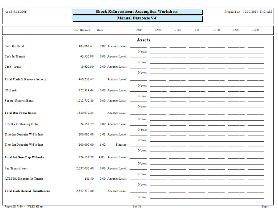Click the Shock ReInvestment Assumption Worksheet title
The image size is (278, 208).
click(x=137, y=12)
